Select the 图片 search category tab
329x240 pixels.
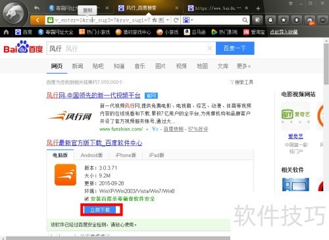point(161,66)
